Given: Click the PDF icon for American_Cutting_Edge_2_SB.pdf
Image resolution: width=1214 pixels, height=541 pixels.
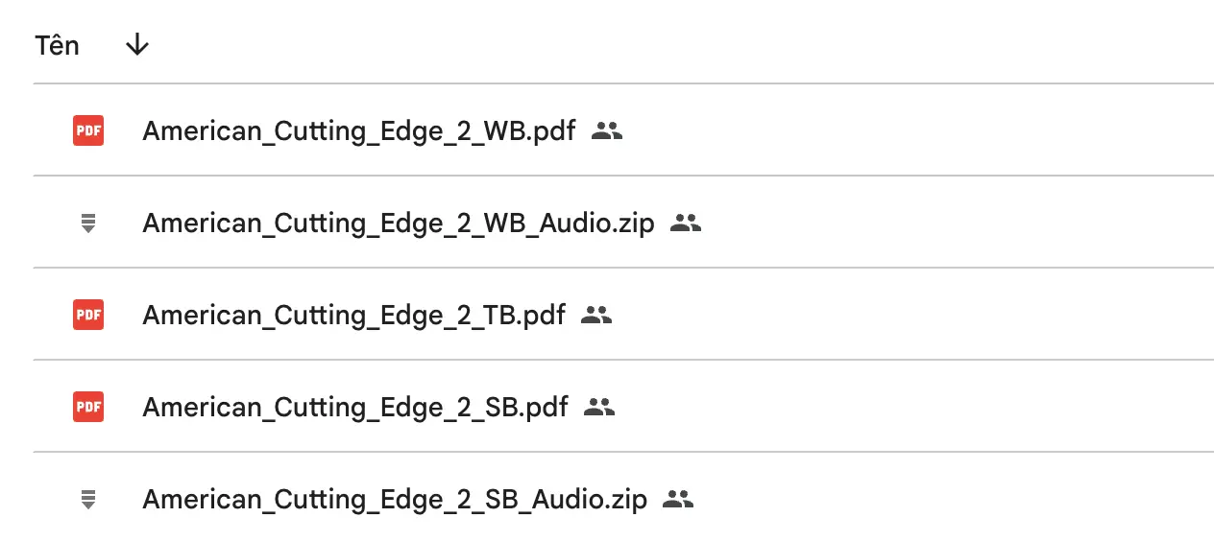Looking at the screenshot, I should (88, 408).
